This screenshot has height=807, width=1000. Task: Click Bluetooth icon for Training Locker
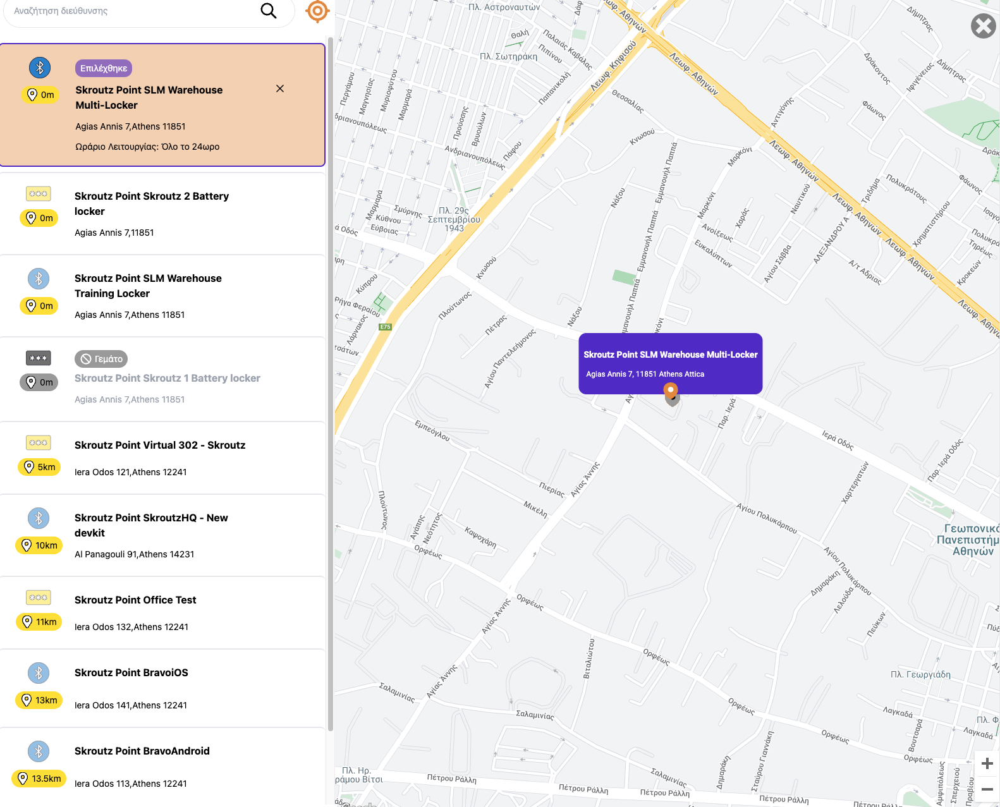39,278
